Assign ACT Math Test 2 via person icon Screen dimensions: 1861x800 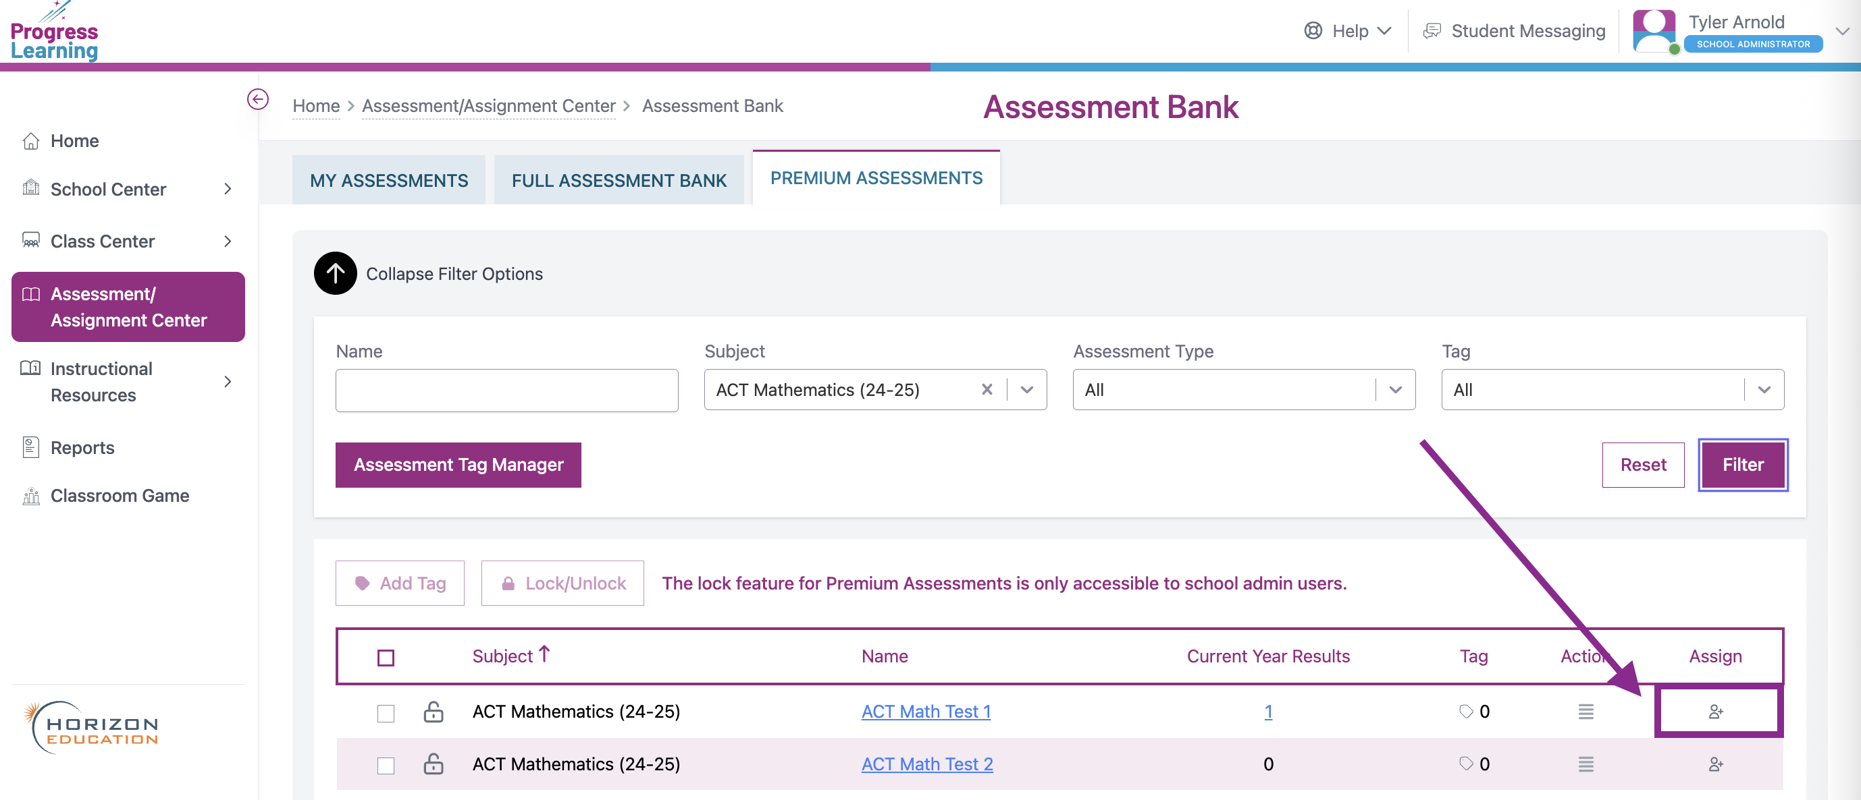click(x=1716, y=764)
